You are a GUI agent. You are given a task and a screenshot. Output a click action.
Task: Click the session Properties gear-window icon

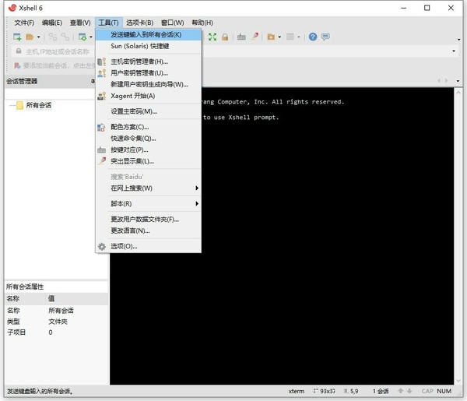[83, 37]
